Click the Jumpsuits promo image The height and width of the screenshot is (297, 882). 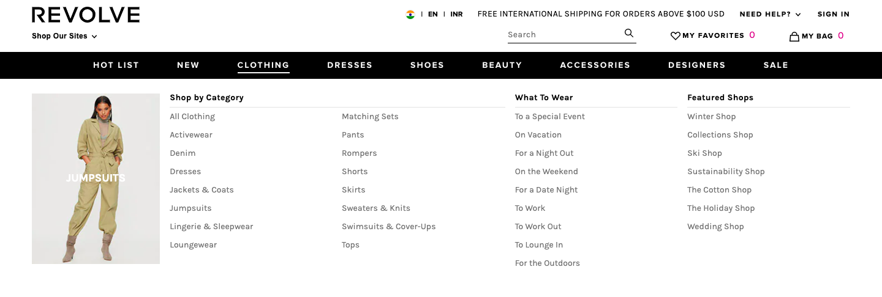pyautogui.click(x=96, y=178)
